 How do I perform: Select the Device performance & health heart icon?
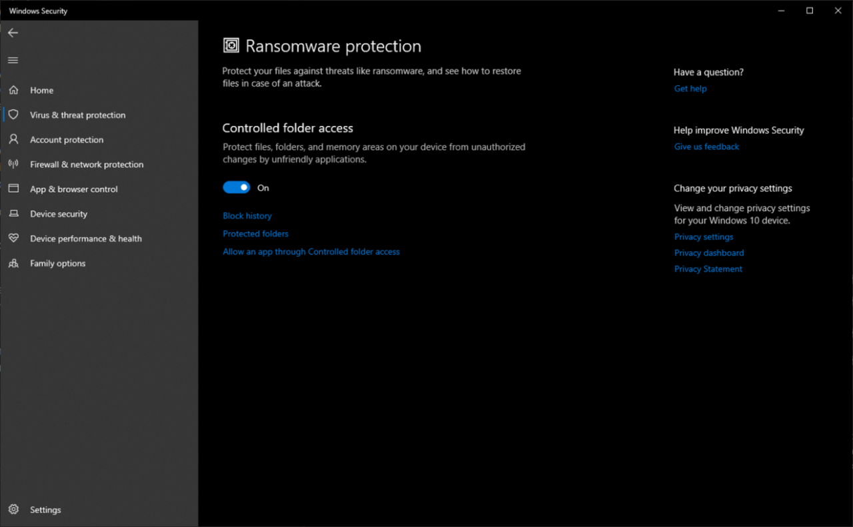click(13, 238)
